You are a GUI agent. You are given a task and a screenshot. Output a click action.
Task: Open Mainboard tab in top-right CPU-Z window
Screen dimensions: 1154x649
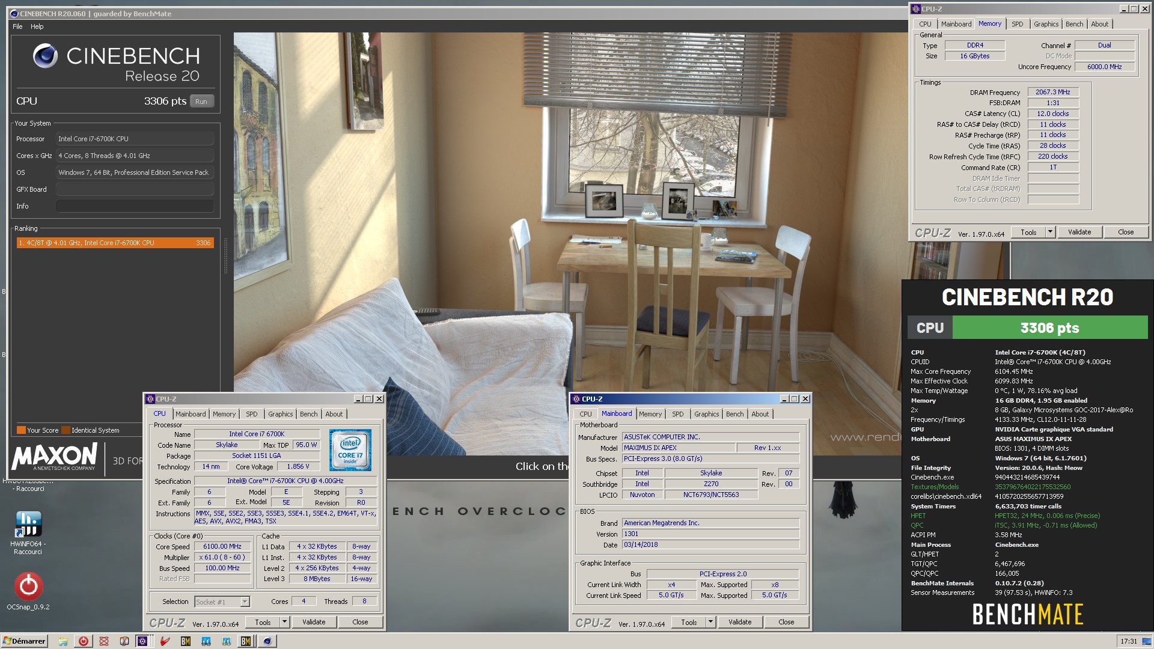click(x=956, y=24)
